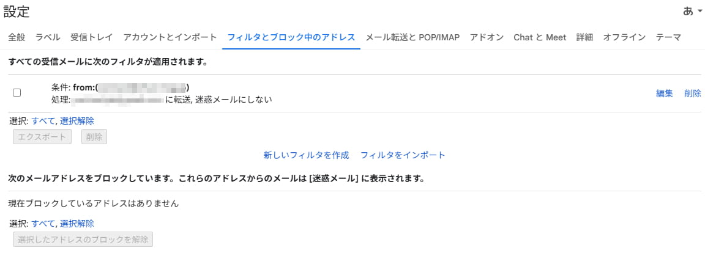
Task: Select フィルタとブロック中のアドレス tab
Action: (291, 37)
